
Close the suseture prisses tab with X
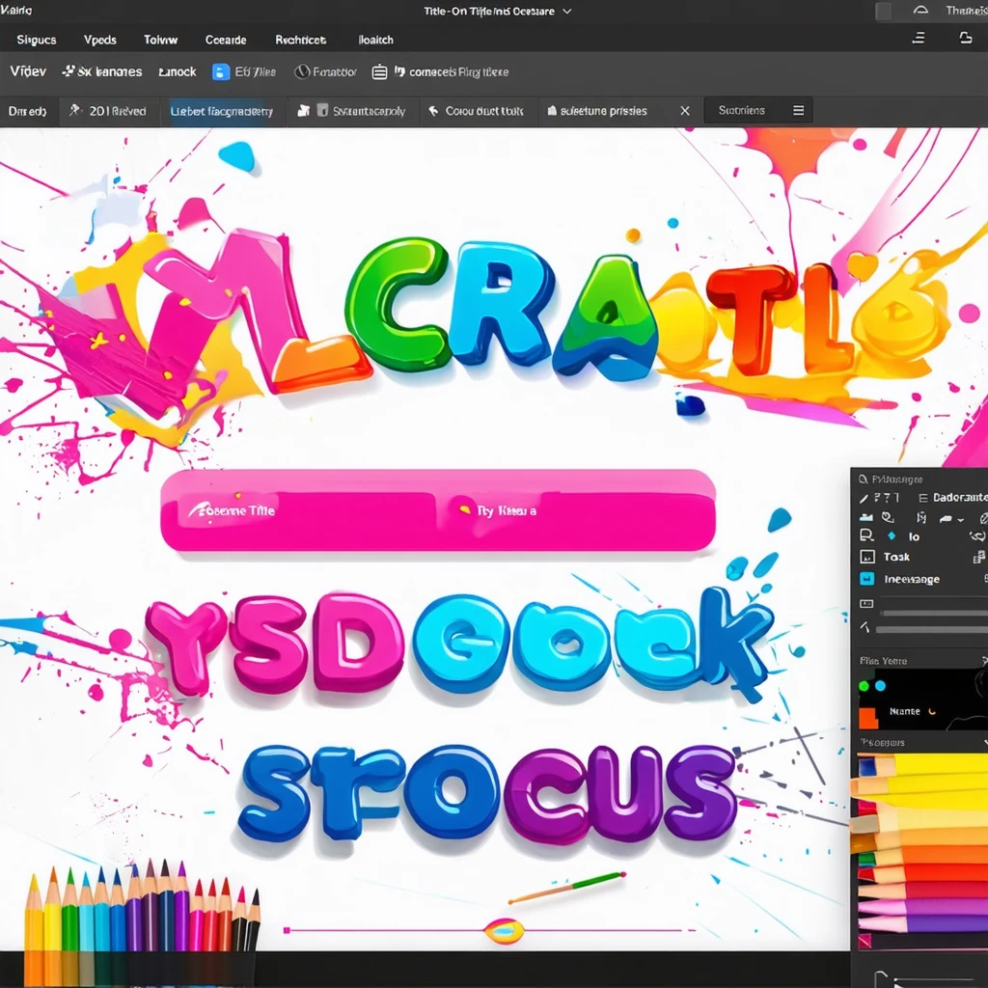click(685, 111)
